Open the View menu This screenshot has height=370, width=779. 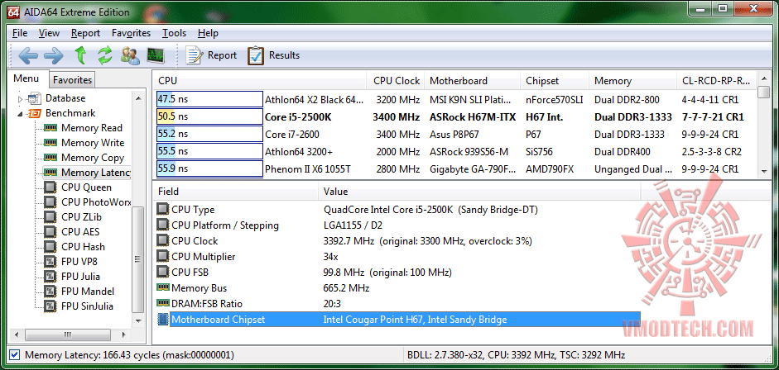(x=49, y=33)
